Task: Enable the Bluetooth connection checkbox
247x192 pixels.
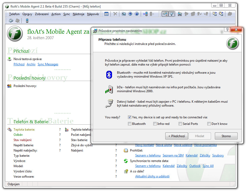Action: [130, 124]
